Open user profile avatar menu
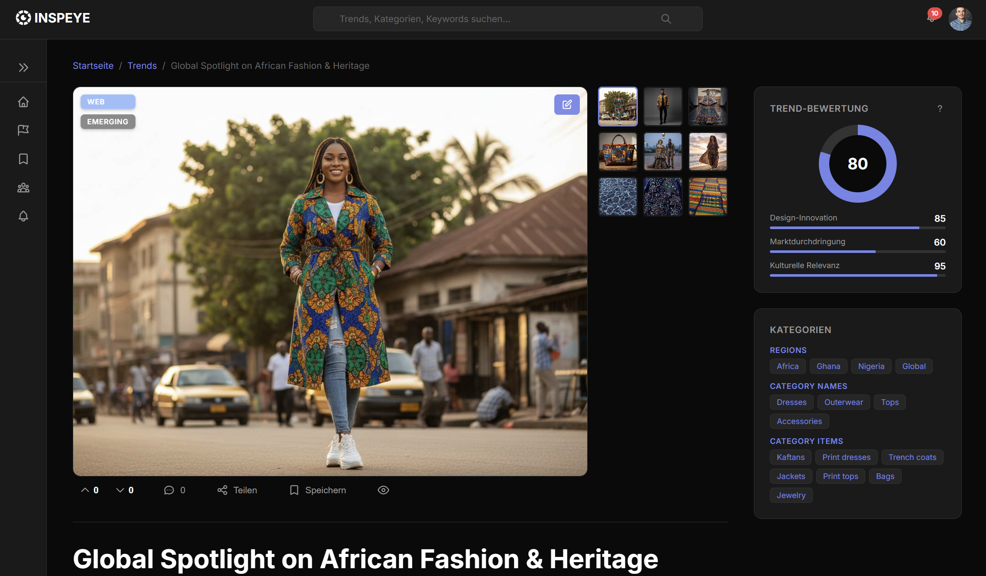 tap(960, 19)
